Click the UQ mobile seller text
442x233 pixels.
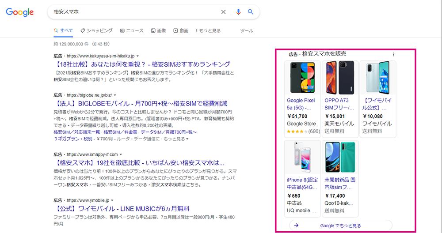point(301,210)
